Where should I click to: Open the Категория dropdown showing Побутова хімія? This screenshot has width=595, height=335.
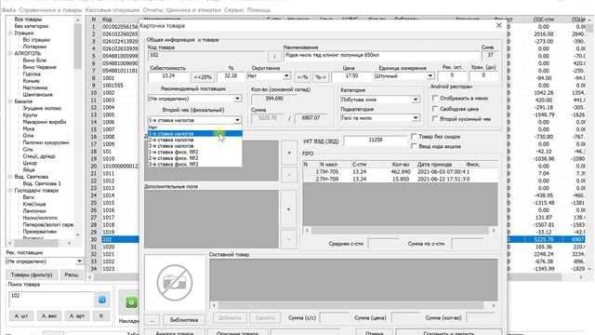point(416,100)
